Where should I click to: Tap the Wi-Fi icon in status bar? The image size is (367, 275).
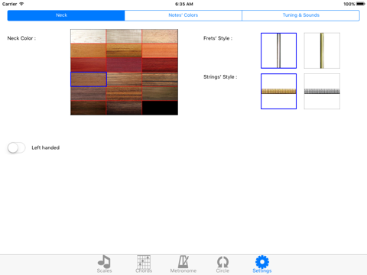[x=21, y=4]
